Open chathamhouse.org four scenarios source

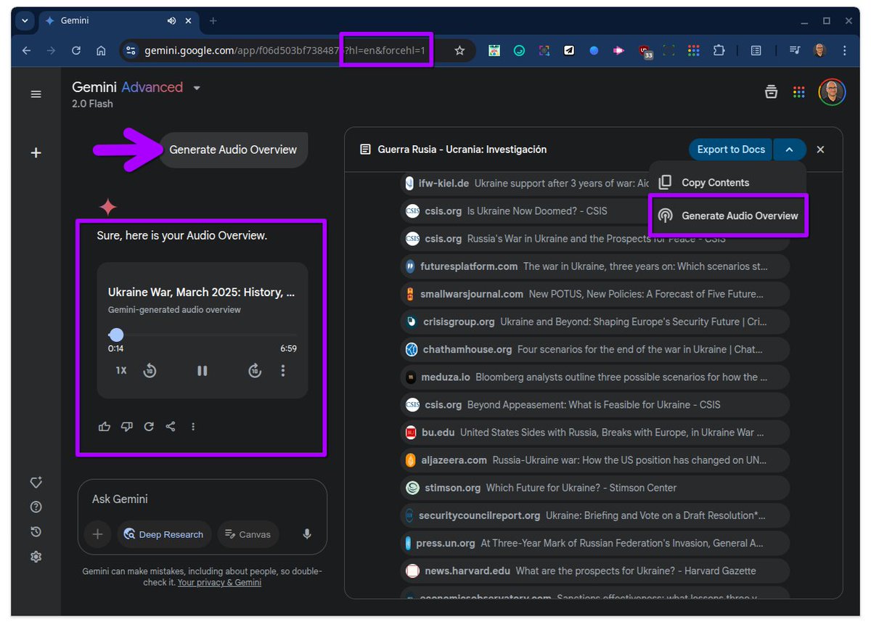595,349
